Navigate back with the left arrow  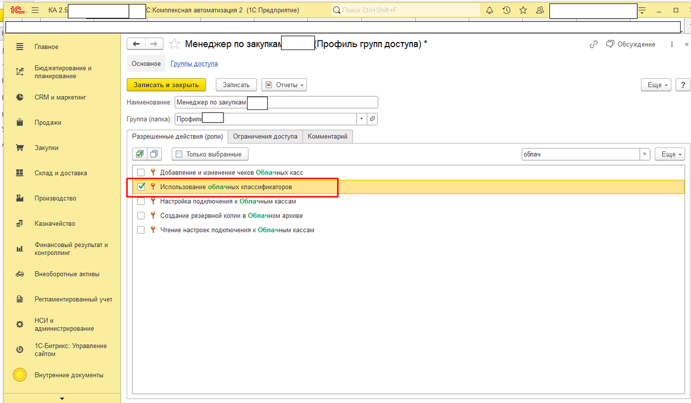pyautogui.click(x=136, y=44)
